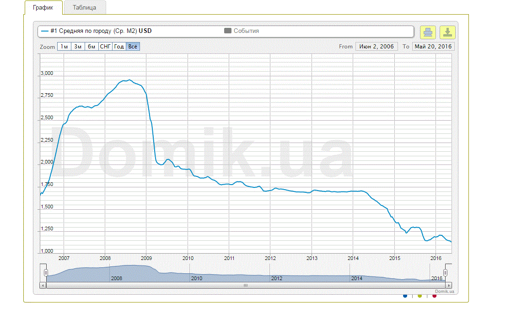The height and width of the screenshot is (329, 527).
Task: Click the blue dot below the chart
Action: click(405, 296)
